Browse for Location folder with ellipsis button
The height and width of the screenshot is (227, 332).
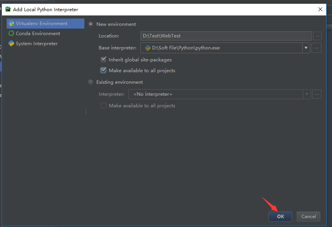point(317,36)
